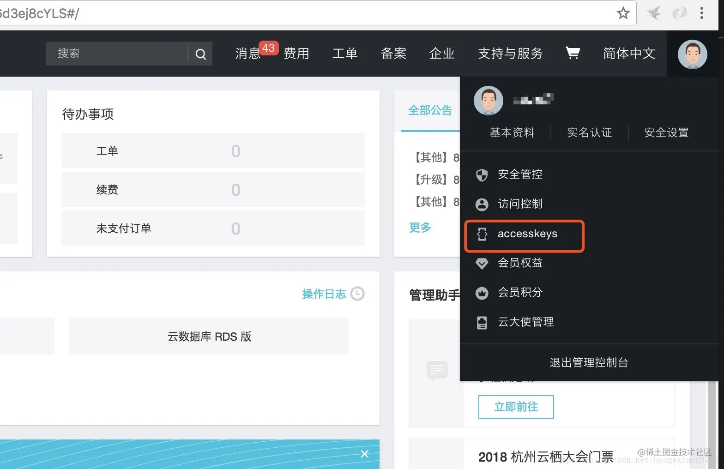Click 退出管理控制台 to log out
This screenshot has height=469, width=724.
pyautogui.click(x=589, y=362)
